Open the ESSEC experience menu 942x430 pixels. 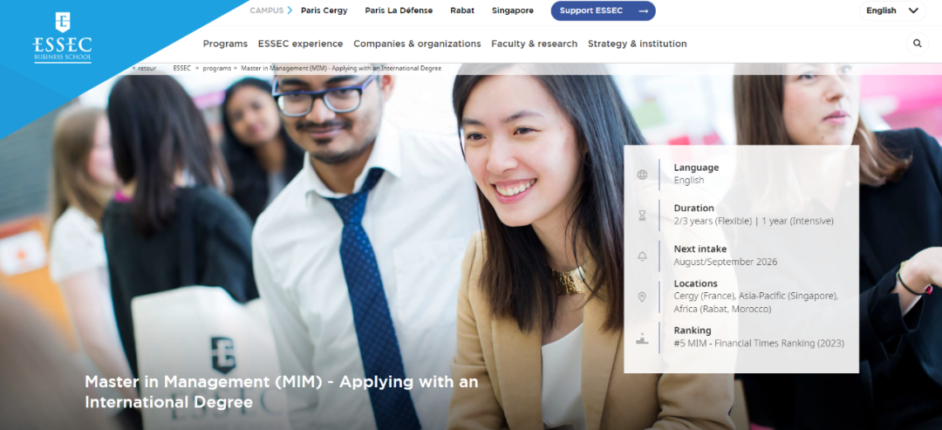[x=300, y=44]
